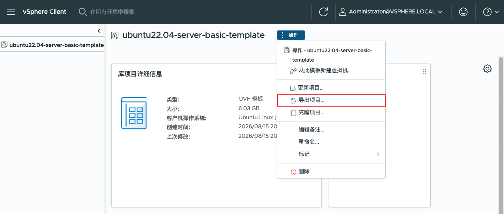Choose 重命名... from the menu
This screenshot has width=504, height=214.
pyautogui.click(x=331, y=142)
